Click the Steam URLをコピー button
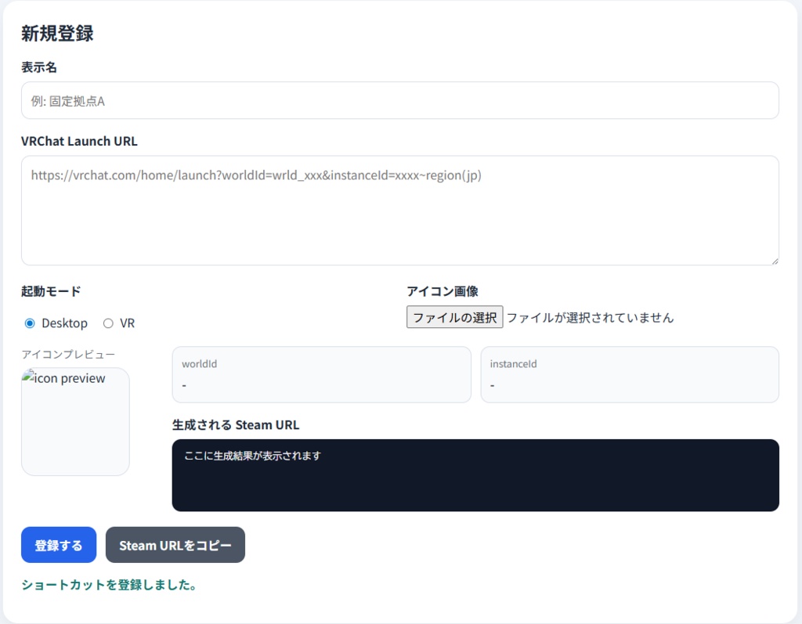The image size is (802, 624). pyautogui.click(x=175, y=545)
